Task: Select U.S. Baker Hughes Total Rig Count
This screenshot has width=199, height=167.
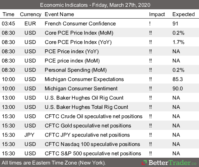Action: coord(86,107)
